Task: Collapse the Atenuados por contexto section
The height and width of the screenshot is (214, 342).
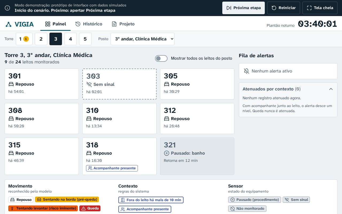Action: [331, 89]
